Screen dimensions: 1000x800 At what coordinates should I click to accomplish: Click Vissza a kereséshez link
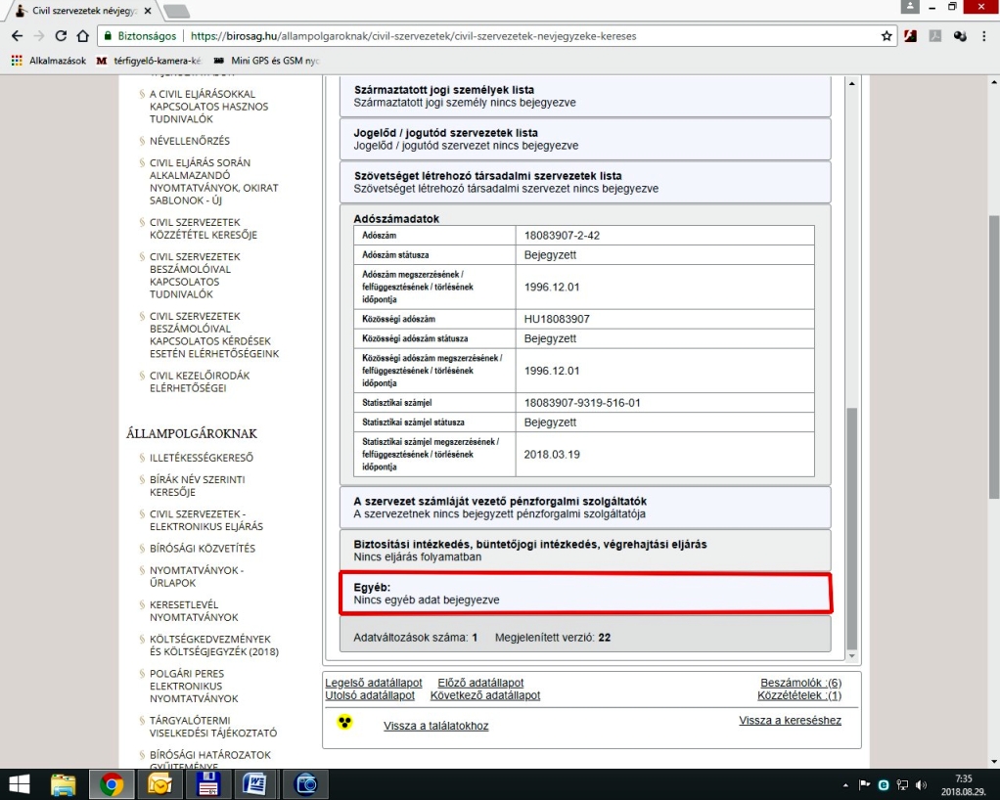pos(790,721)
